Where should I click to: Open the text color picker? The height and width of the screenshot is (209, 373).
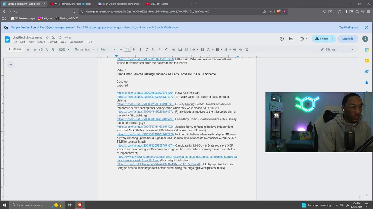coord(159,50)
